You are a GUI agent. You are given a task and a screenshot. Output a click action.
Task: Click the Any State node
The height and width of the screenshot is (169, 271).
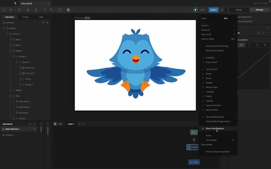(194, 162)
